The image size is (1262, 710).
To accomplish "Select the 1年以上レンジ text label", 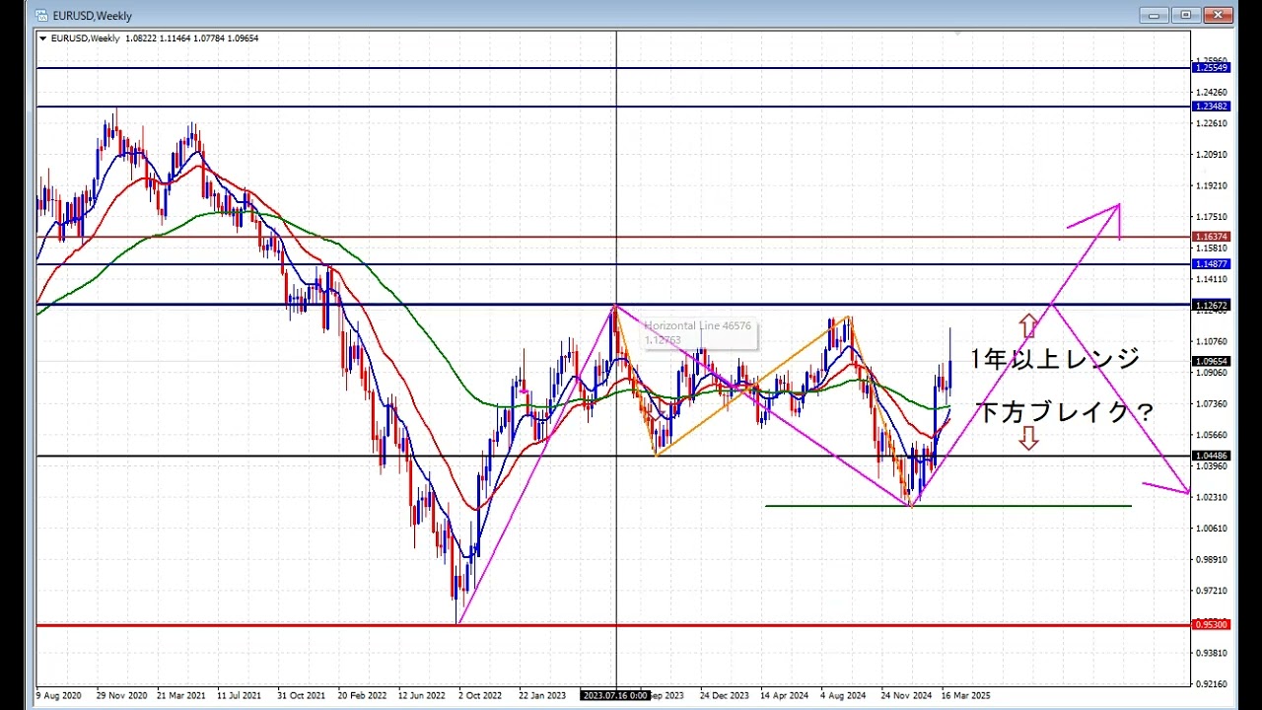I will [x=1054, y=359].
